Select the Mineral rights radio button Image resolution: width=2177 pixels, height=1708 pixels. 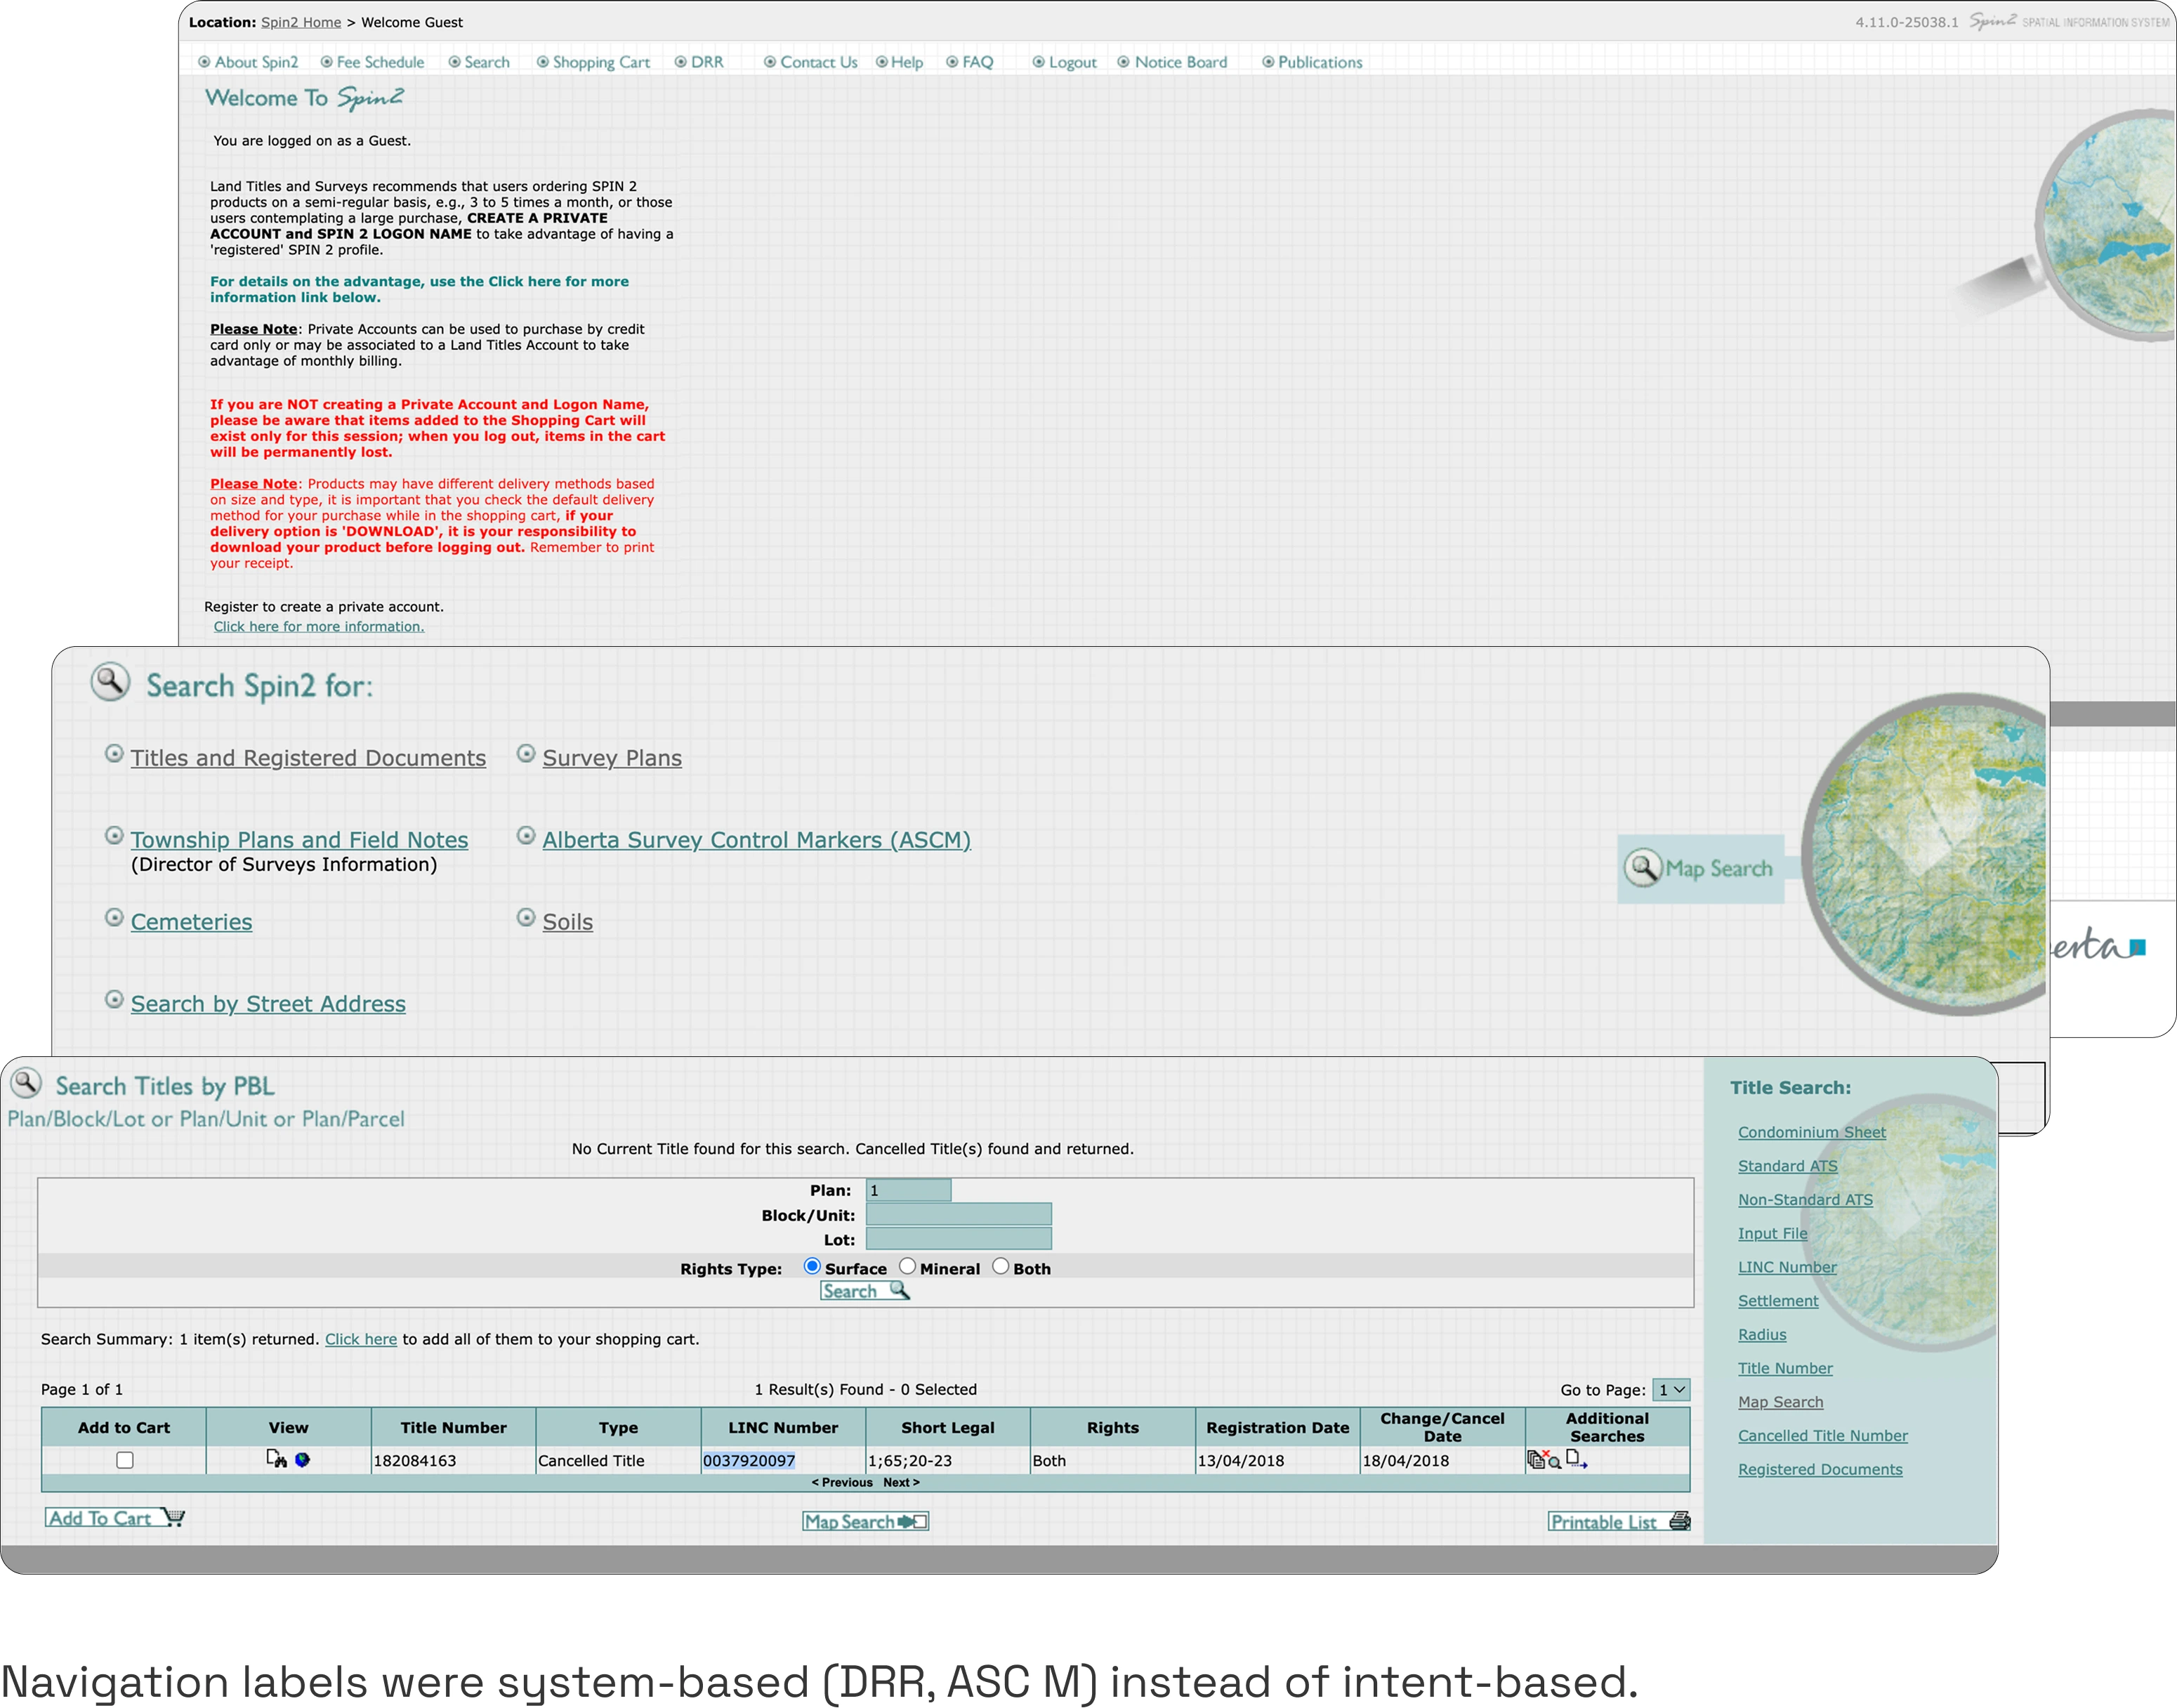907,1266
